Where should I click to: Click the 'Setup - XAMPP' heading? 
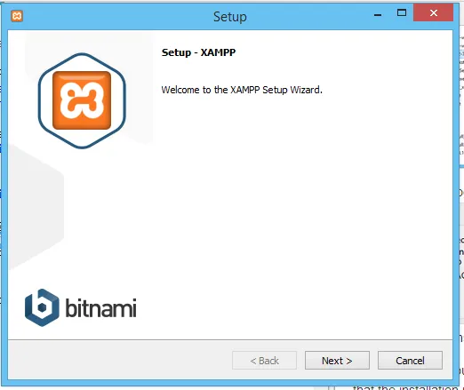(x=198, y=52)
